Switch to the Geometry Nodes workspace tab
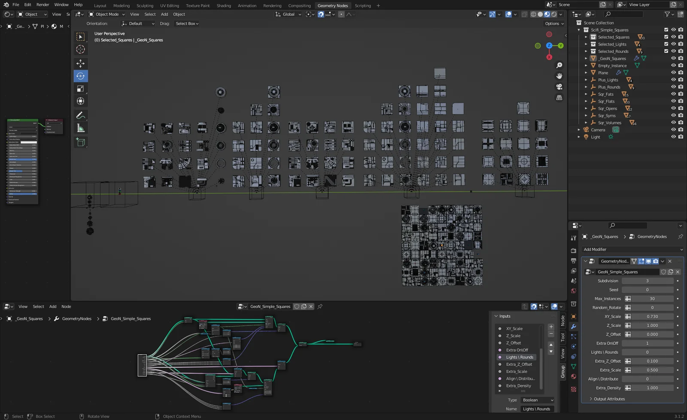Viewport: 687px width, 420px height. pos(333,6)
